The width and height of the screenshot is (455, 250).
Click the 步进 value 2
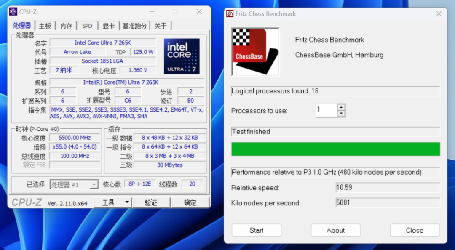(x=191, y=92)
